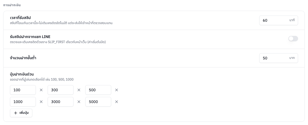The image size is (308, 125).
Task: Remove the 3000 quick deposit button
Action: 79,102
